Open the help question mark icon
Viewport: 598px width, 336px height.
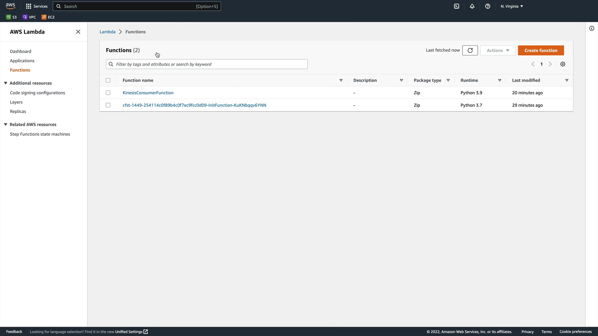(488, 6)
